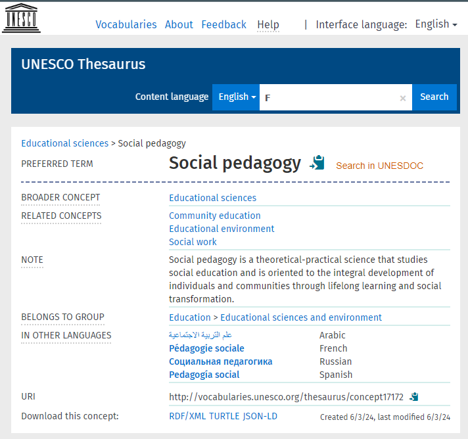Image resolution: width=468 pixels, height=439 pixels.
Task: Open Educational sciences in the breadcrumb
Action: (x=65, y=143)
